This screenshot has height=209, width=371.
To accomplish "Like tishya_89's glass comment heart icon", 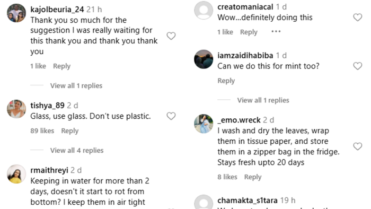I will pos(171,116).
